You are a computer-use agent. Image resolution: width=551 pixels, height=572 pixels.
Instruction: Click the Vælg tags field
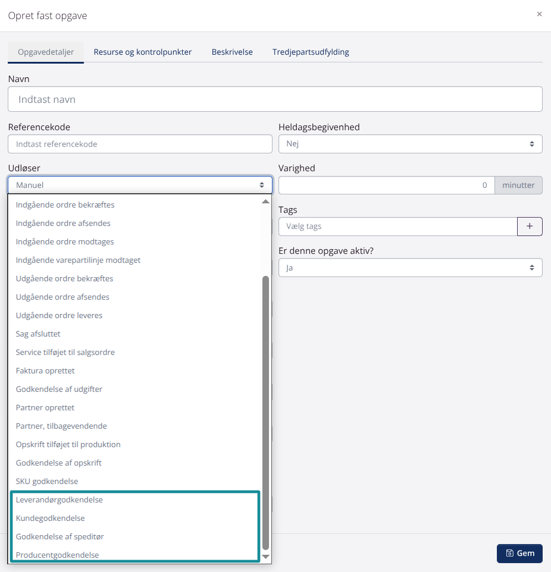tap(397, 227)
